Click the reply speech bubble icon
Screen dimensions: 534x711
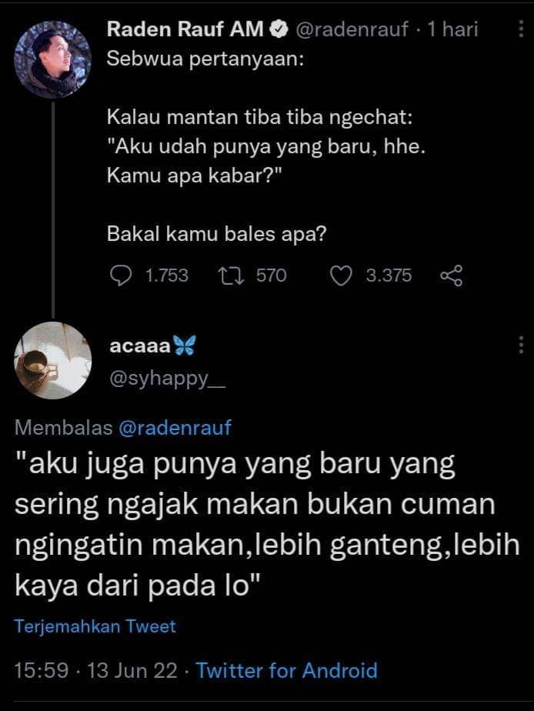(121, 275)
